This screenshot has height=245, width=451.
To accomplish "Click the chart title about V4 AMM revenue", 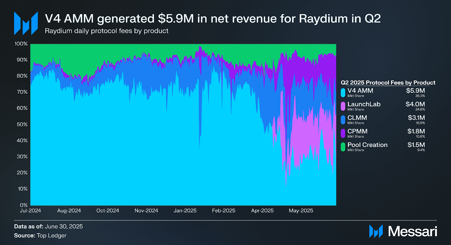I will 213,19.
